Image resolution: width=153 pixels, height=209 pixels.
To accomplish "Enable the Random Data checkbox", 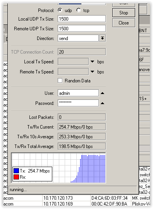I will tap(60, 81).
